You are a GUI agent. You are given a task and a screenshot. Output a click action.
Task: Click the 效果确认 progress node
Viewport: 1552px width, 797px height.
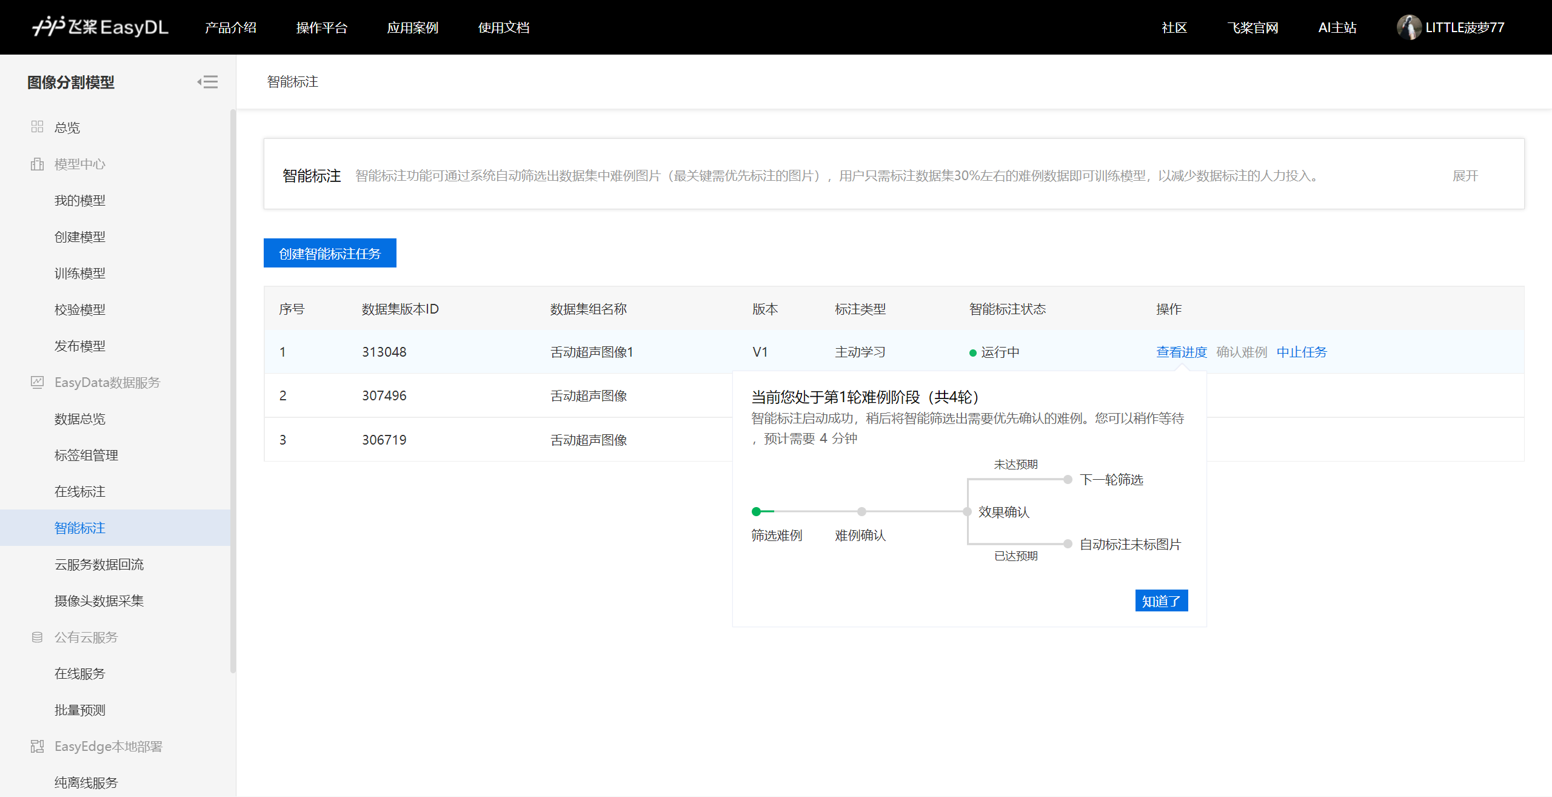968,511
